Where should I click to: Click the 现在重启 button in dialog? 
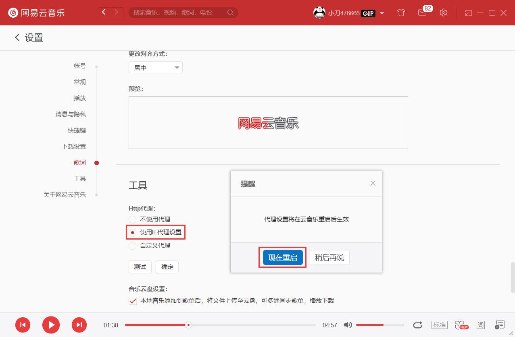282,258
